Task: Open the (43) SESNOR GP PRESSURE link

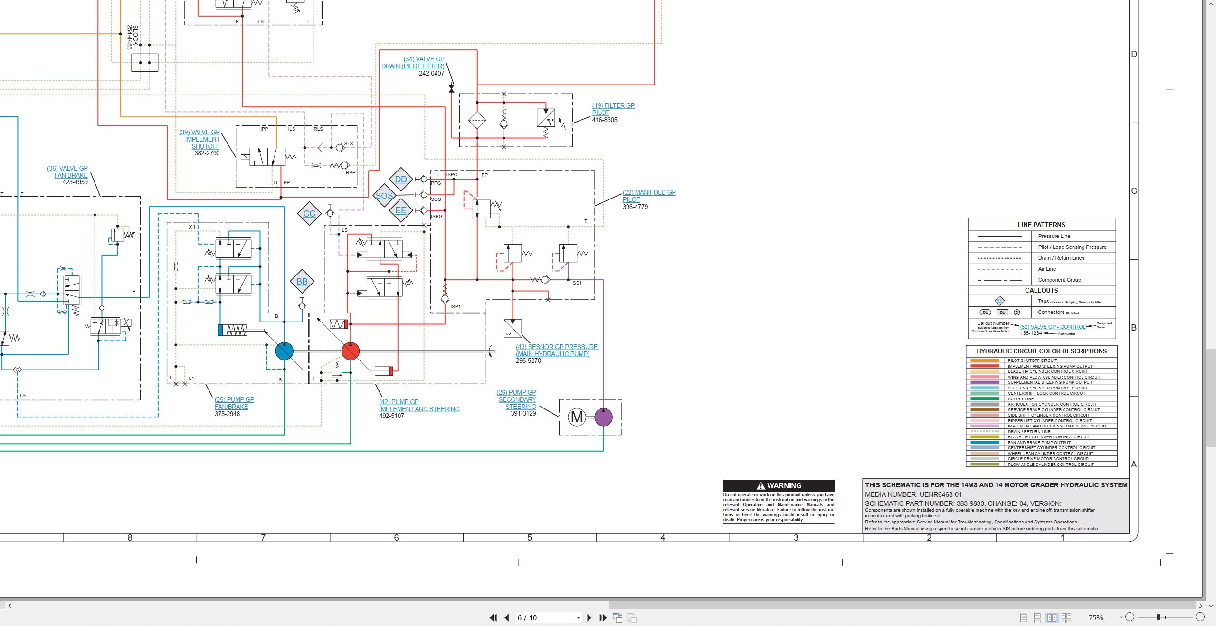Action: pyautogui.click(x=557, y=350)
